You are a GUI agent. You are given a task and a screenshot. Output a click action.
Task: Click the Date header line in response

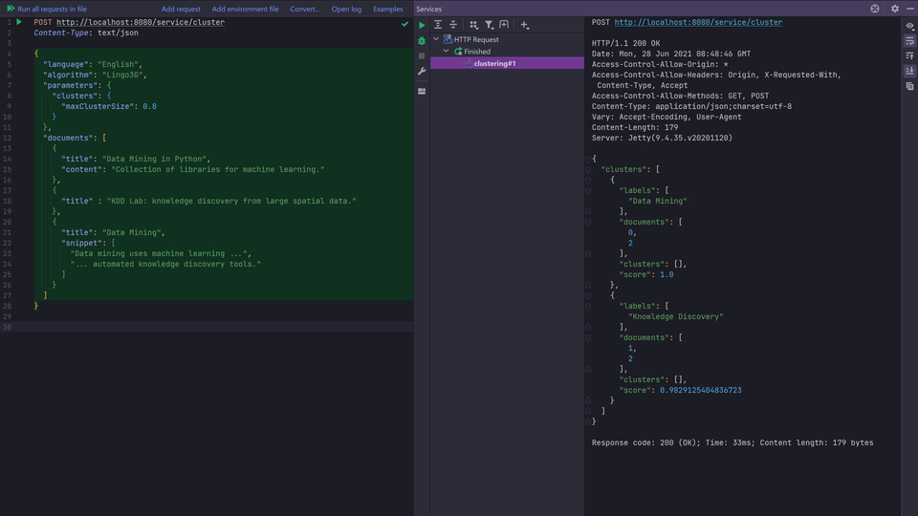click(x=671, y=54)
